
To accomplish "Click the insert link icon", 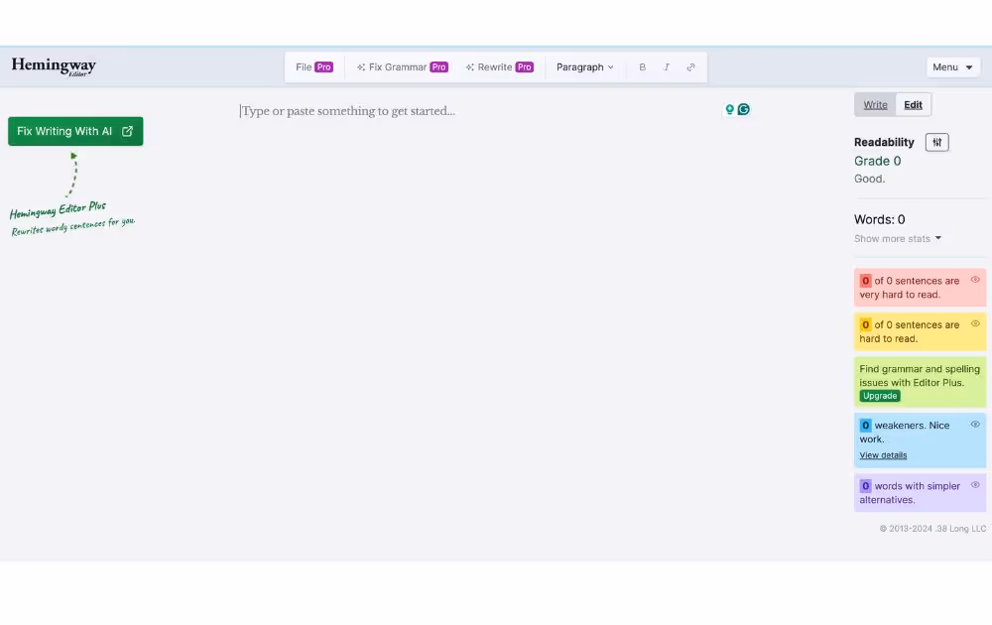I will point(690,67).
